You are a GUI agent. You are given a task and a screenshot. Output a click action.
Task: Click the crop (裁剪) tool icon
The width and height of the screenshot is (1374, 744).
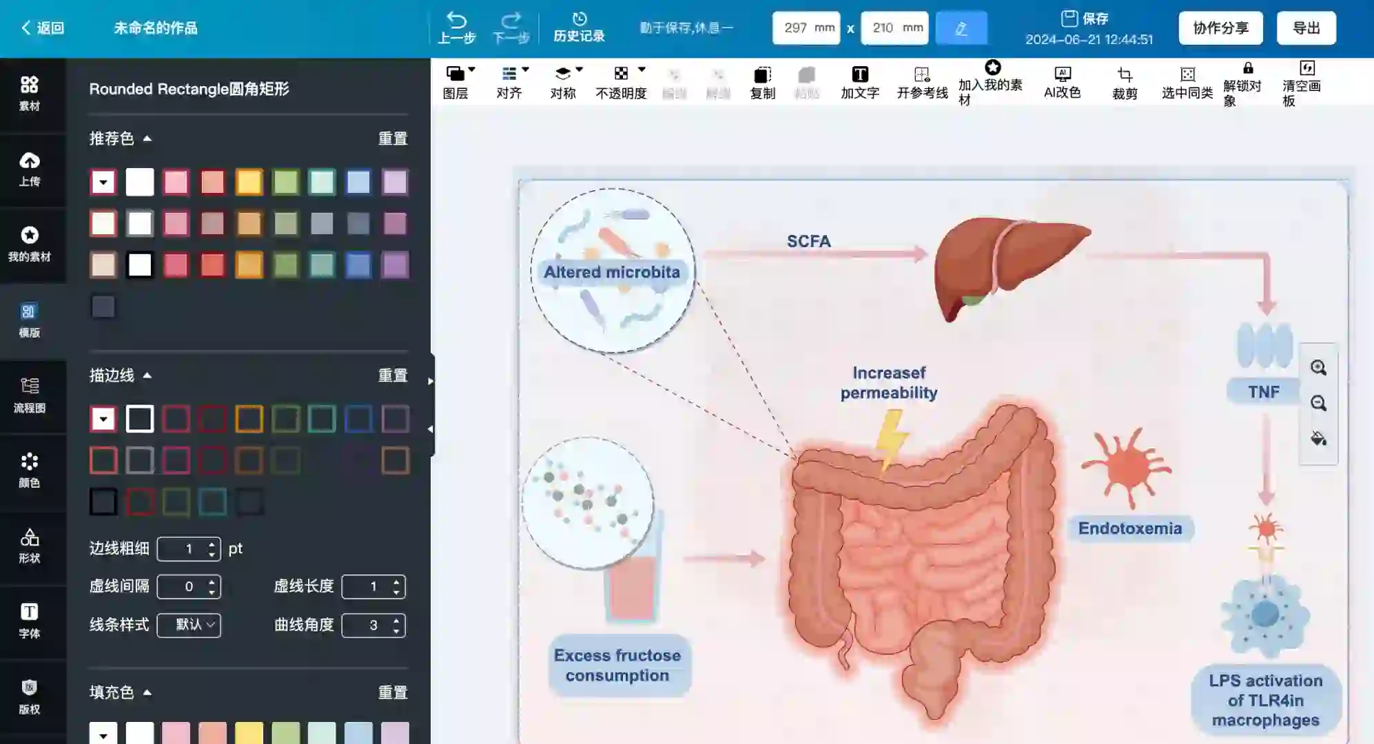1125,74
